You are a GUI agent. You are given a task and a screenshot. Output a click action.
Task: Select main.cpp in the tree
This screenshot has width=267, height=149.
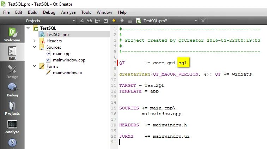62,54
